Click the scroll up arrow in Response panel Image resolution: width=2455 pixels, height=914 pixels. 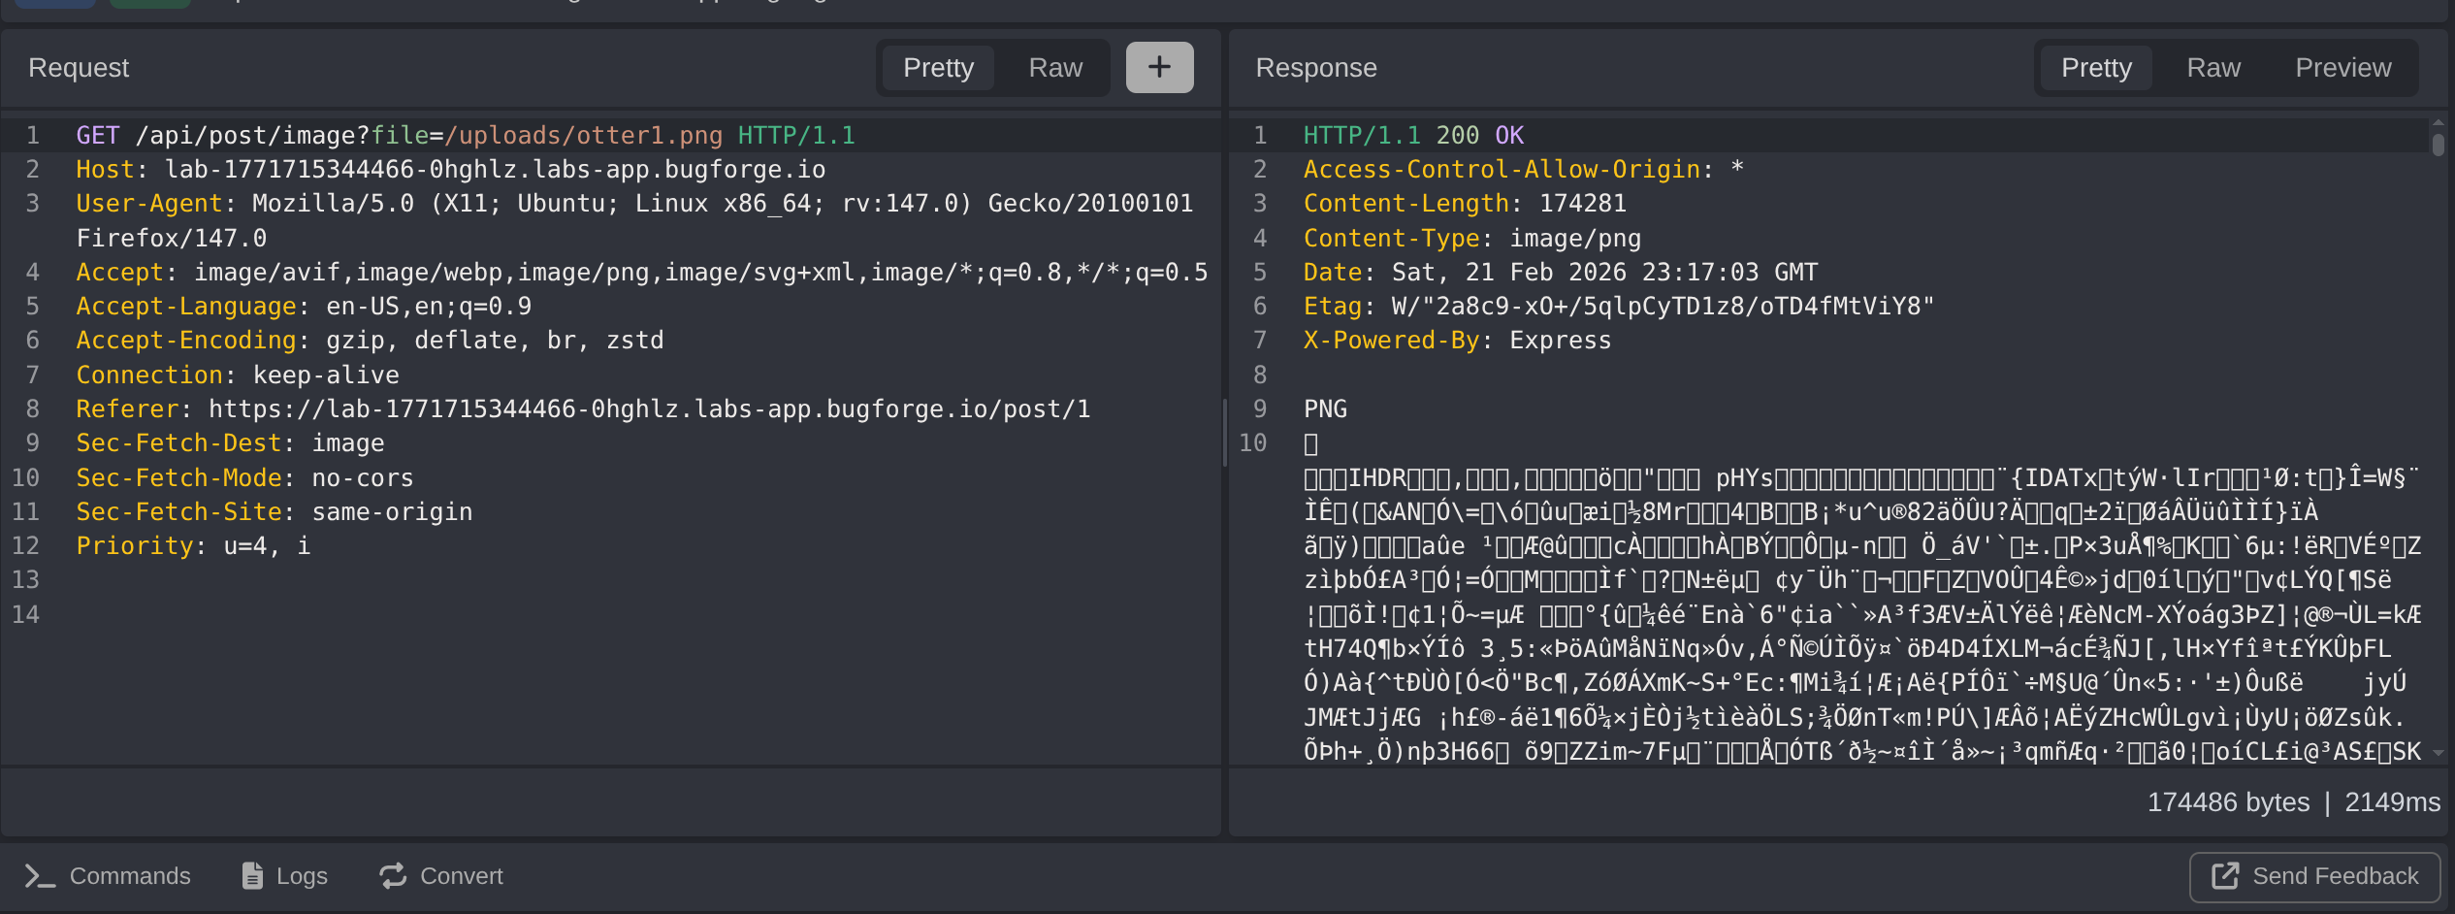2439,123
